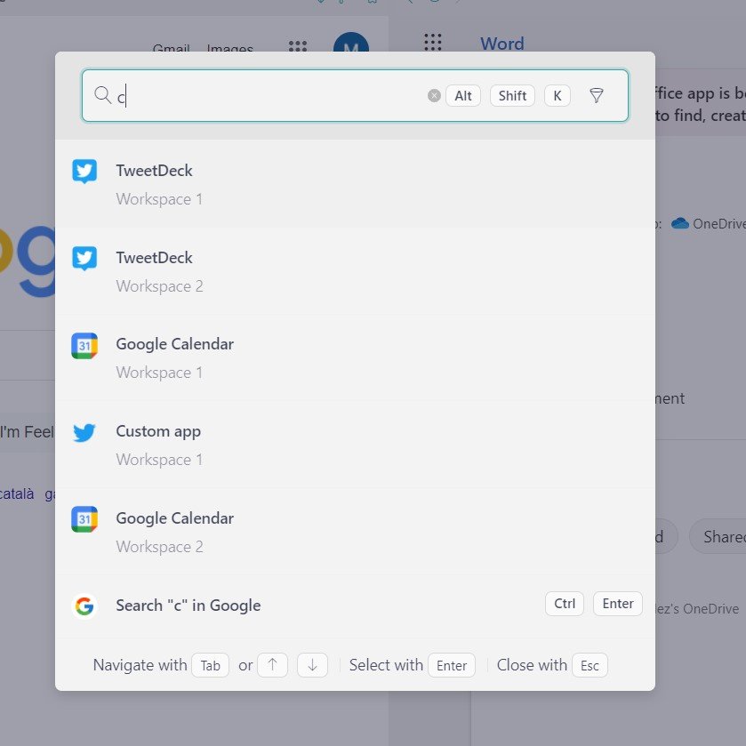Click the Alt key badge in search bar
Screen dimensions: 746x746
click(463, 96)
